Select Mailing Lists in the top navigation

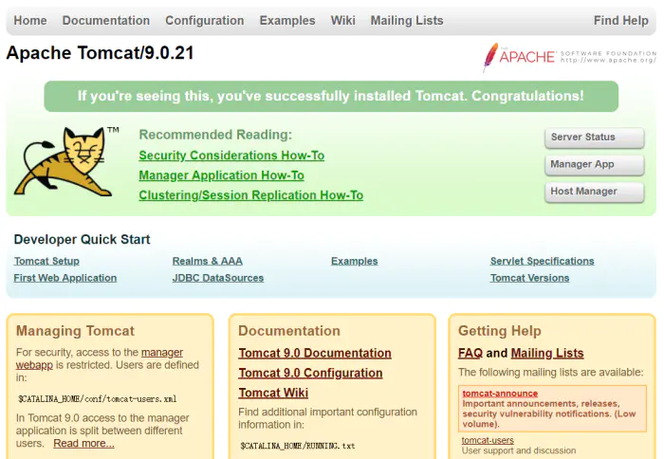(x=407, y=20)
